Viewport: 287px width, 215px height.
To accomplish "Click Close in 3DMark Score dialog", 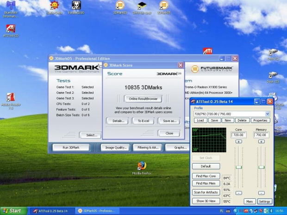I will click(x=169, y=133).
